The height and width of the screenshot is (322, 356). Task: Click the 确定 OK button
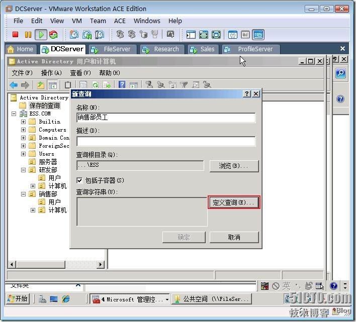coord(184,238)
